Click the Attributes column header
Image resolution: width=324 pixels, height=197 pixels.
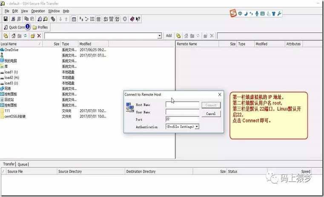pyautogui.click(x=293, y=44)
